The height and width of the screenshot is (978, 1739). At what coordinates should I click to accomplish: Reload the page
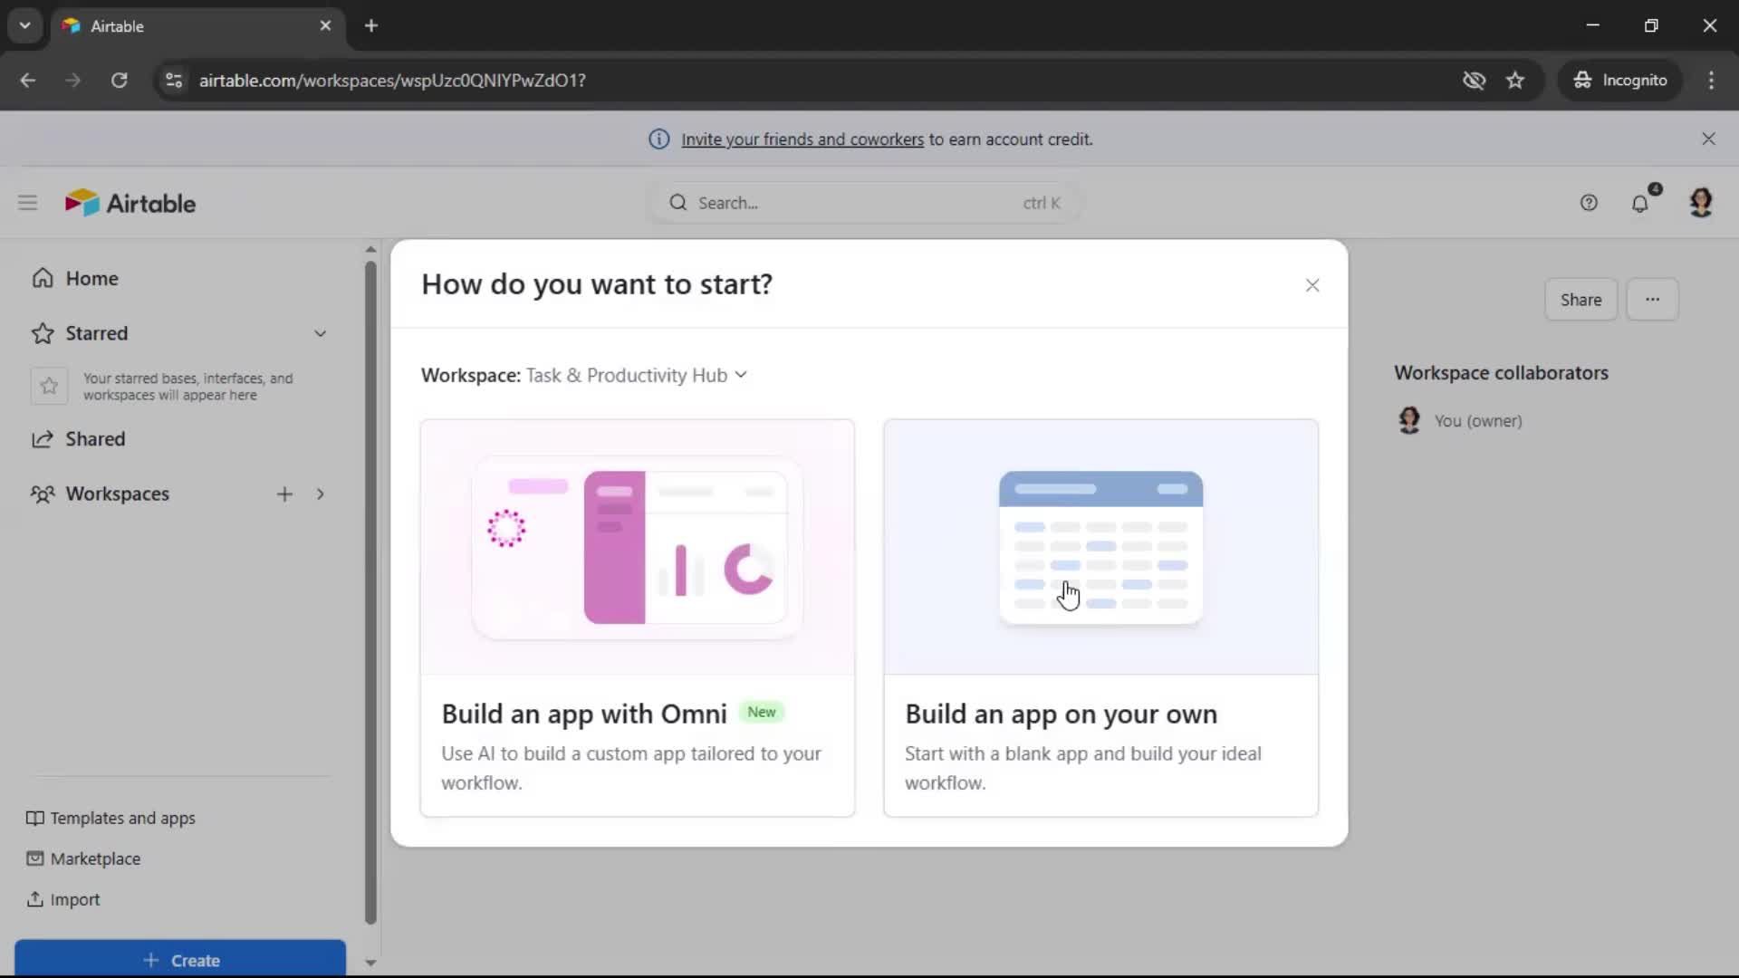click(119, 80)
